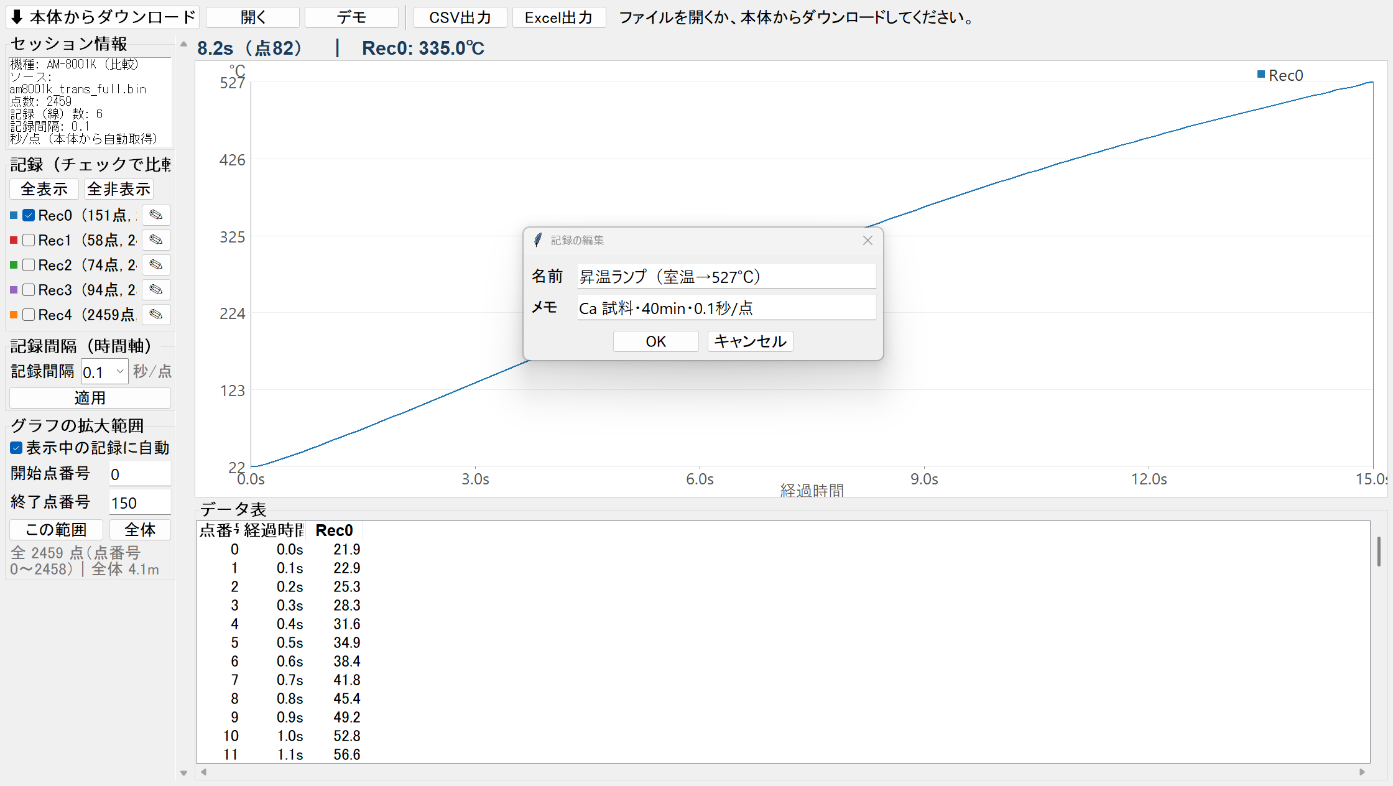1393x786 pixels.
Task: Click the Excel出力 button
Action: [x=559, y=17]
